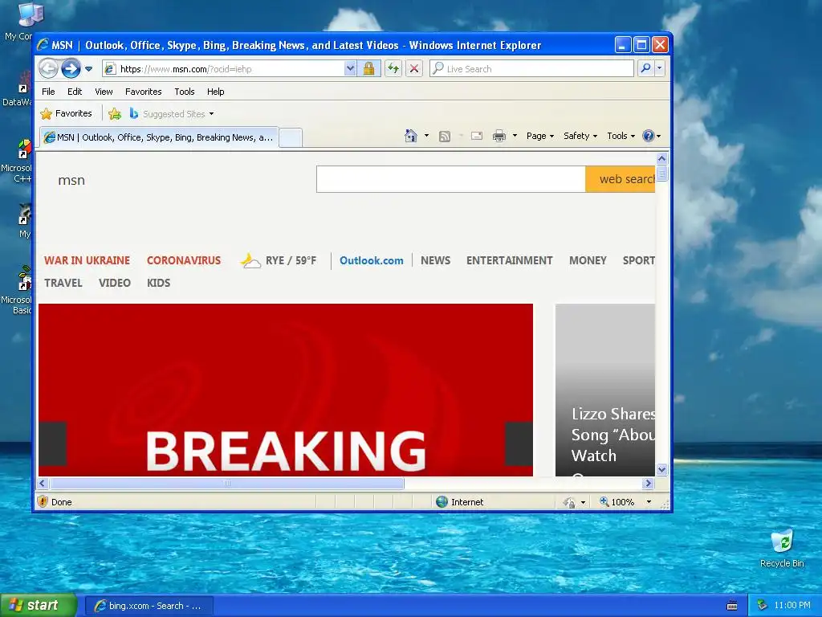The width and height of the screenshot is (822, 617).
Task: Open the Favorites center button
Action: pyautogui.click(x=66, y=113)
